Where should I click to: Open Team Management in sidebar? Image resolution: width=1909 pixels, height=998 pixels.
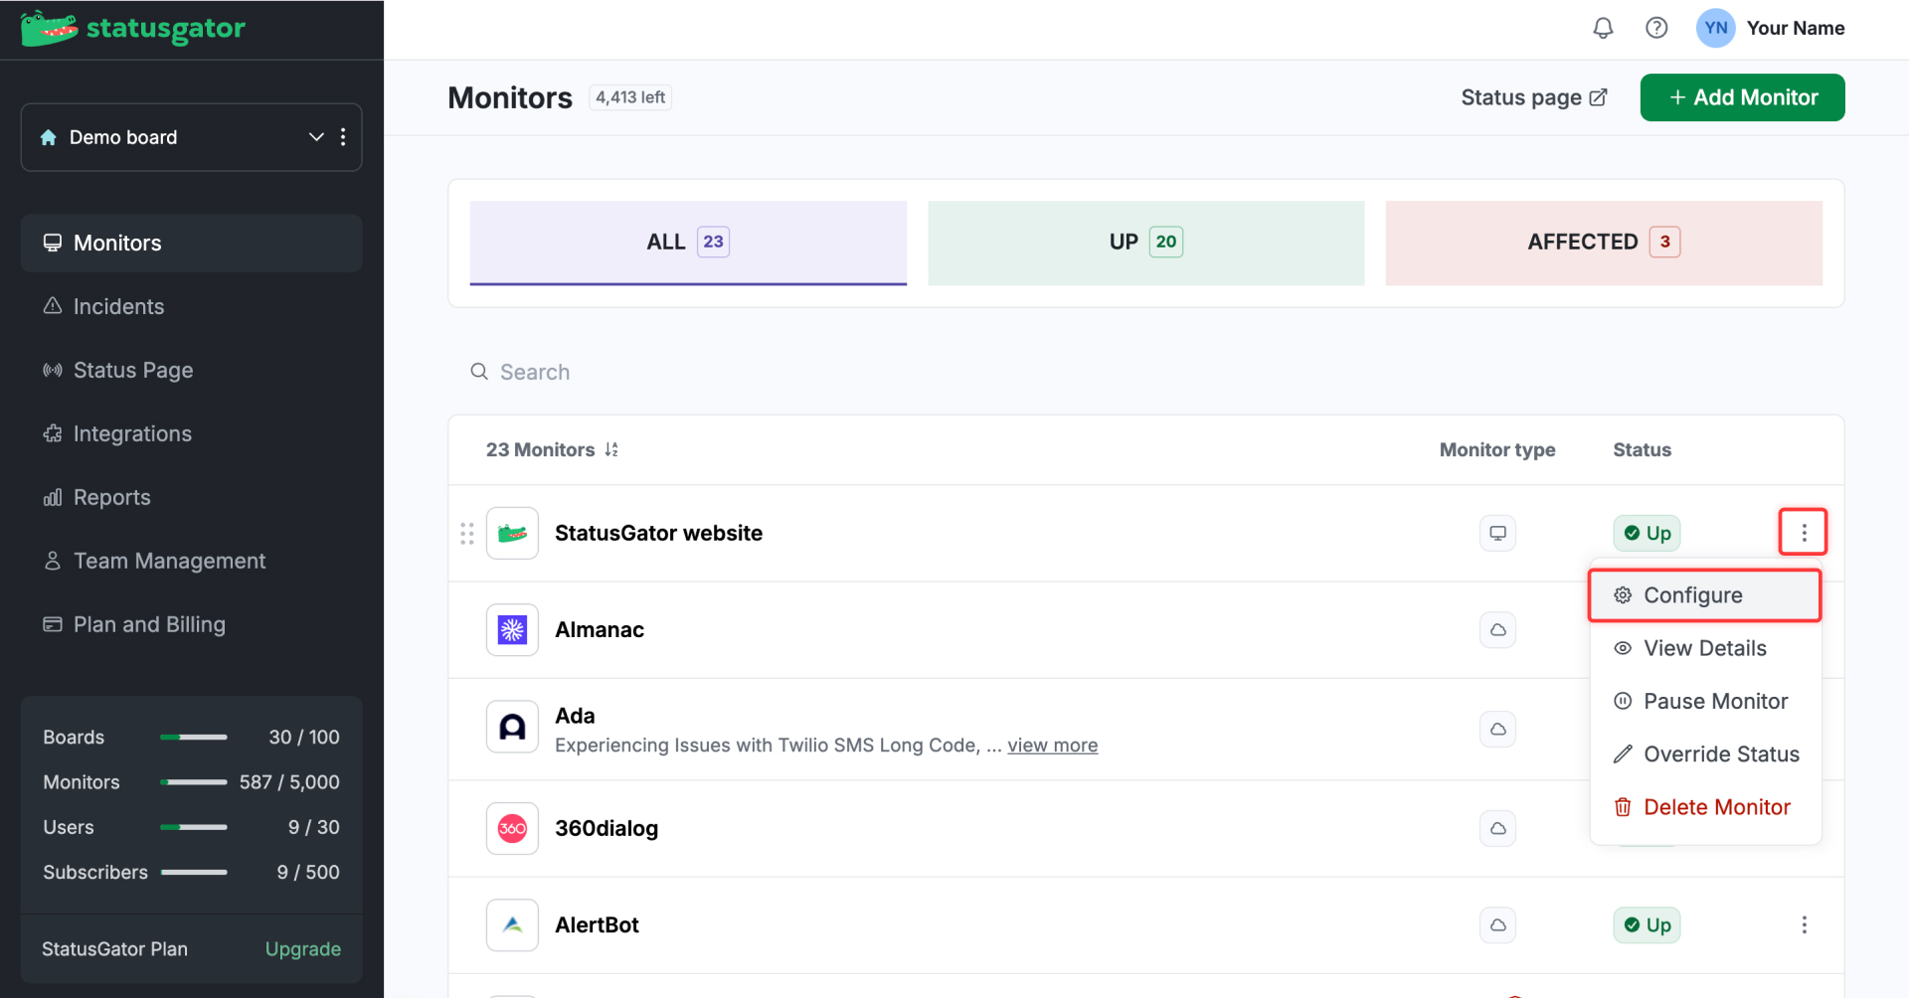pyautogui.click(x=191, y=562)
